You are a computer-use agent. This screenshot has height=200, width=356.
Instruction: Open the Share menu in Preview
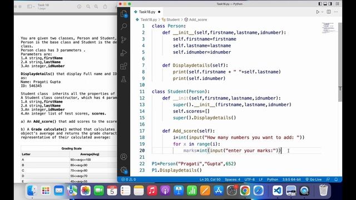105,7
